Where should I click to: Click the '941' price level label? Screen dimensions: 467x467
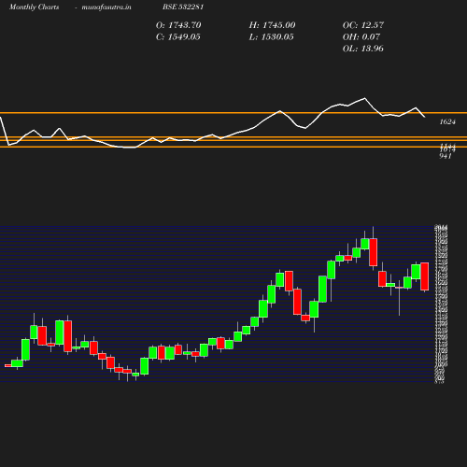446,156
